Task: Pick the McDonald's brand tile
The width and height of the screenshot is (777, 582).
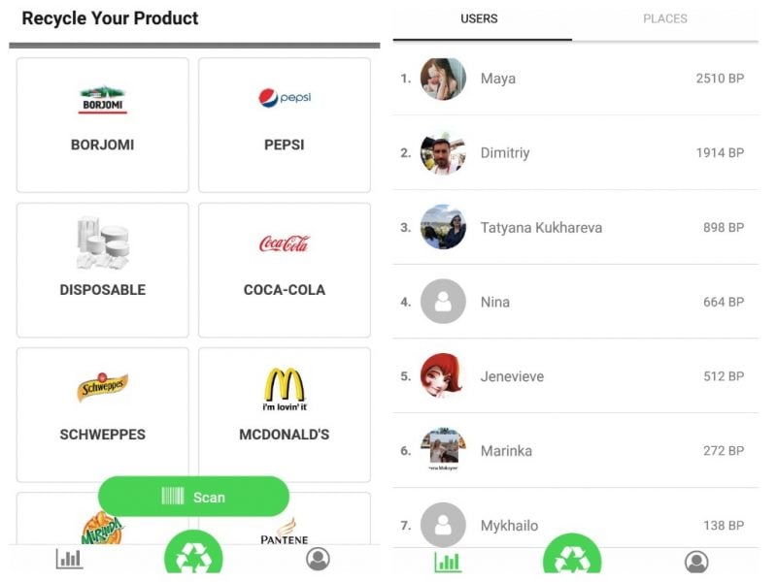Action: point(285,414)
